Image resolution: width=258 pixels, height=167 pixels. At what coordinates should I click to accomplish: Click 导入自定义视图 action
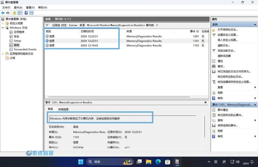228,40
